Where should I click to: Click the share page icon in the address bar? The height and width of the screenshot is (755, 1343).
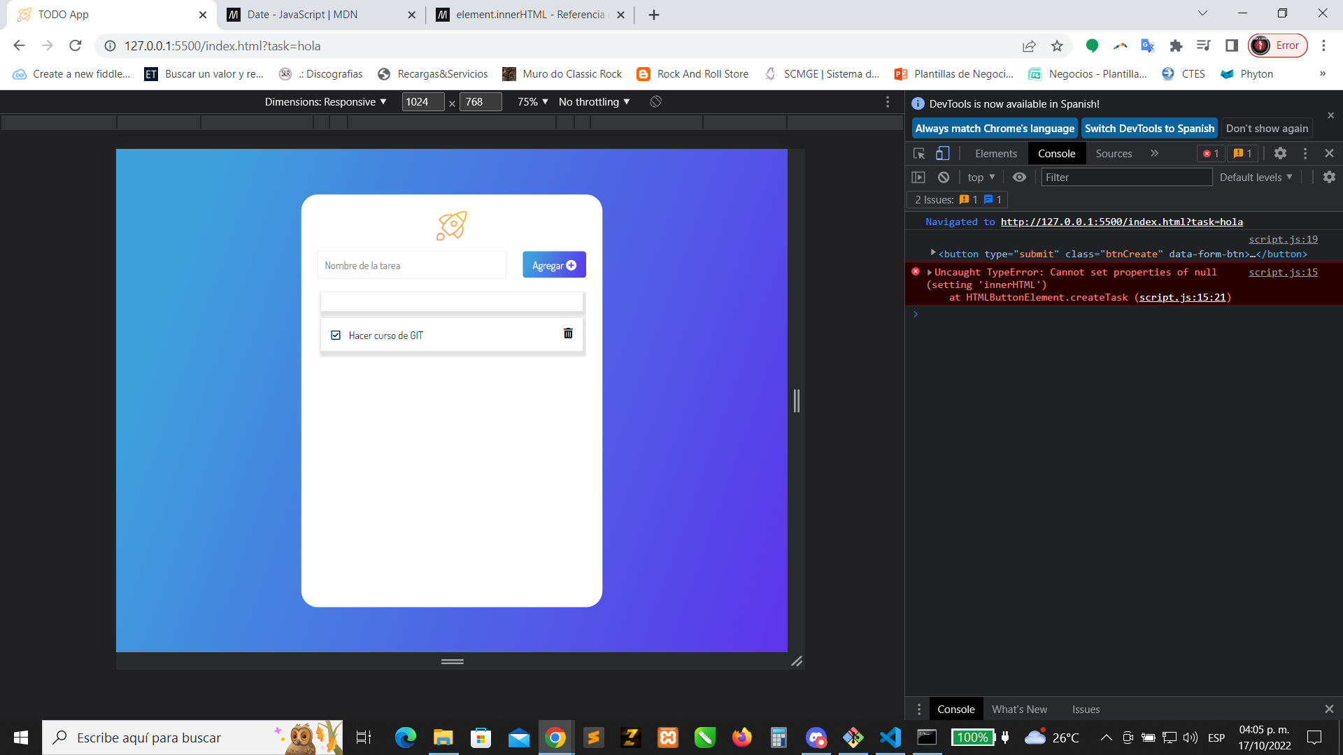coord(1029,46)
